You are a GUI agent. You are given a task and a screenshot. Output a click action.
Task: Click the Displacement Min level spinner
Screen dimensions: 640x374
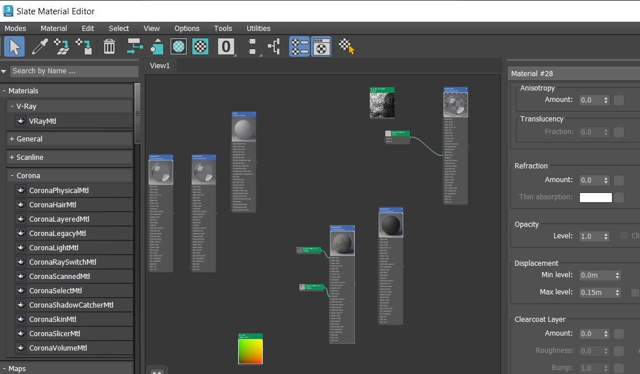click(617, 275)
